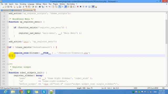The width and height of the screenshot is (168, 94).
Task: Close the index.php tab
Action: [x=10, y=10]
